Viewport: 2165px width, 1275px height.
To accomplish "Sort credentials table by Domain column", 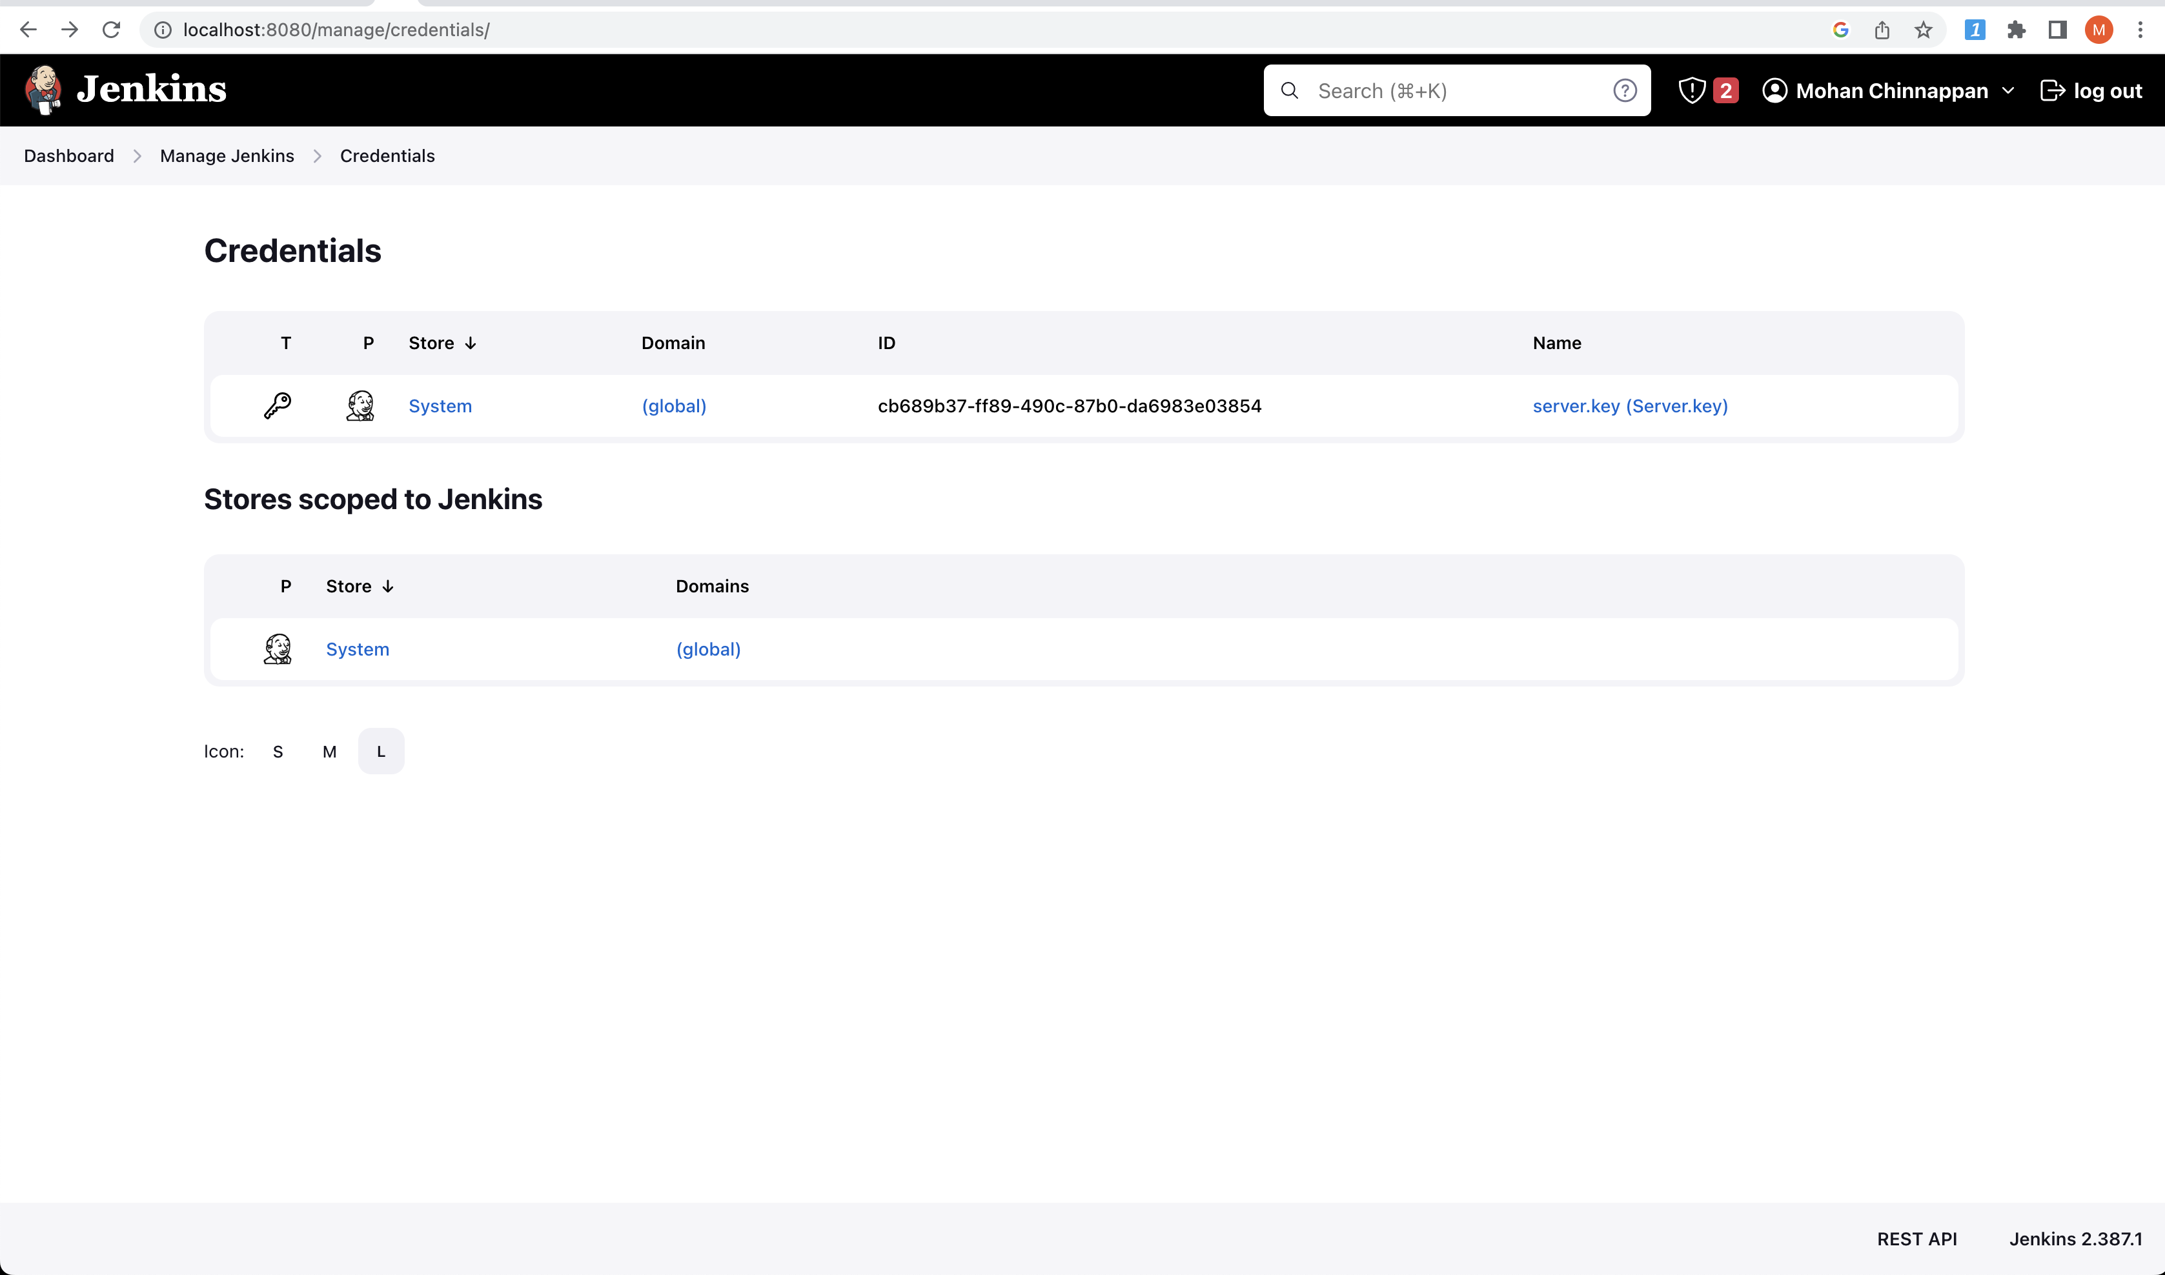I will tap(673, 343).
